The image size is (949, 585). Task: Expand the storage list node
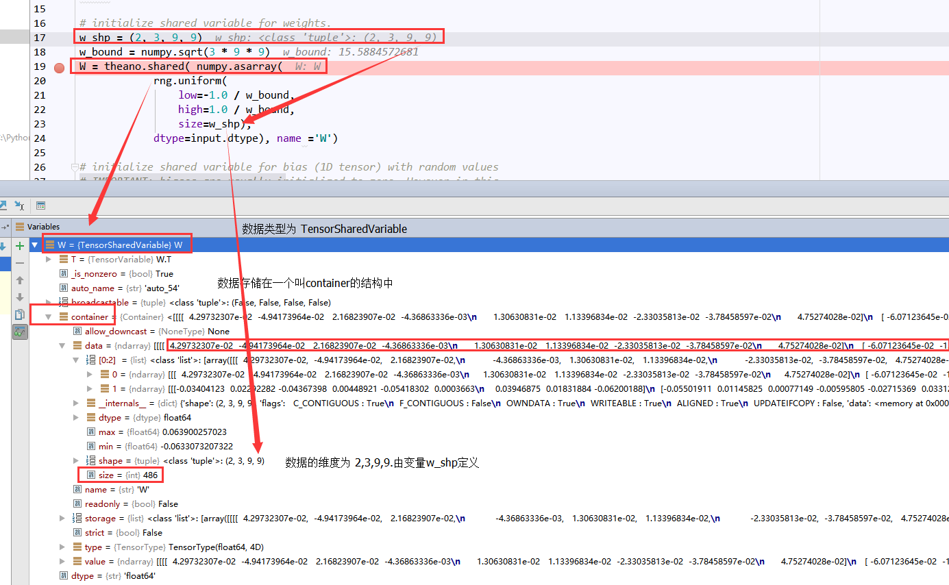(62, 518)
